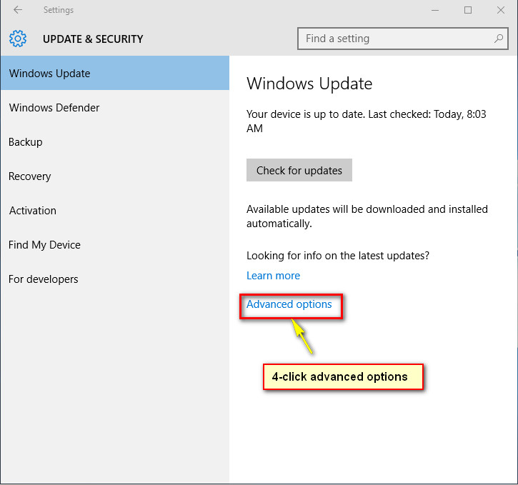Click the search magnifier icon
The image size is (518, 485).
tap(499, 39)
